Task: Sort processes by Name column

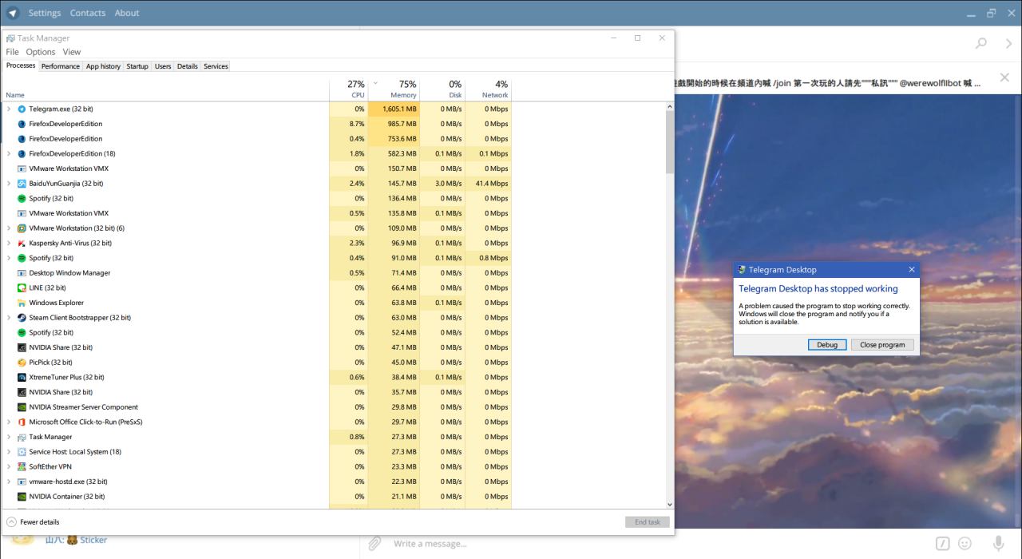Action: tap(166, 89)
